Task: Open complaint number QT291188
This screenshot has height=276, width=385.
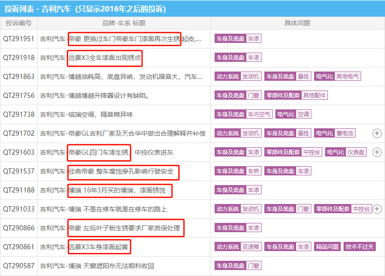Action: point(19,191)
